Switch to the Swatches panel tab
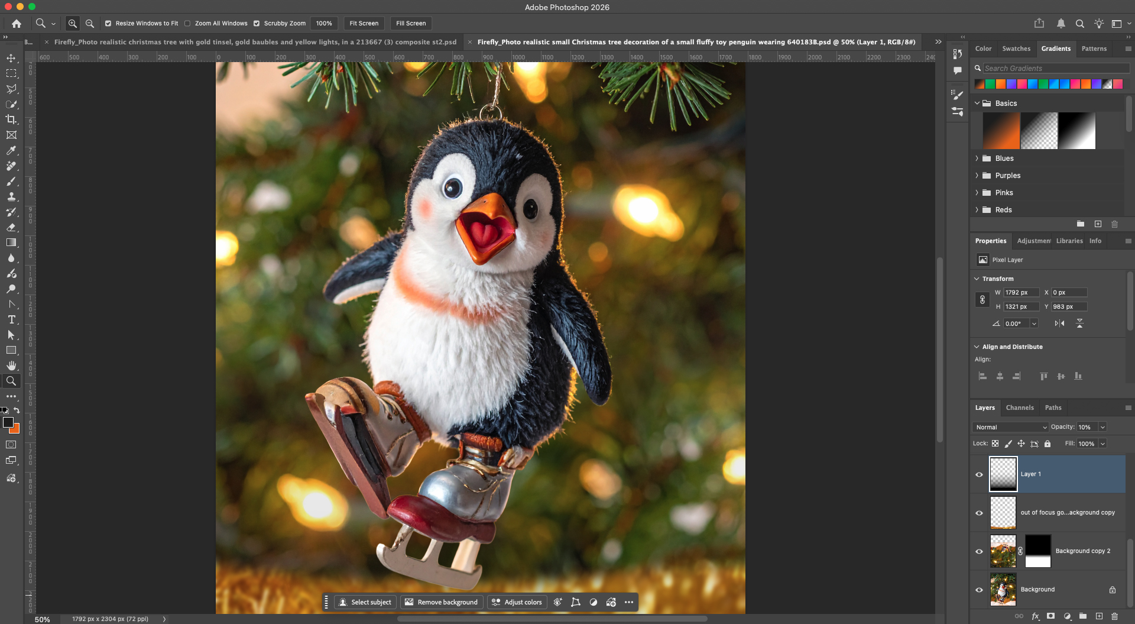 click(1016, 49)
